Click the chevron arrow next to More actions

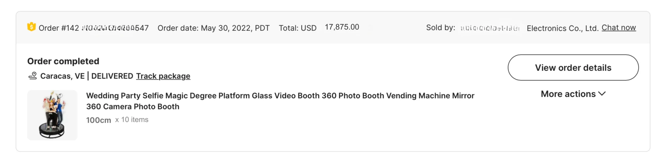[x=602, y=94]
